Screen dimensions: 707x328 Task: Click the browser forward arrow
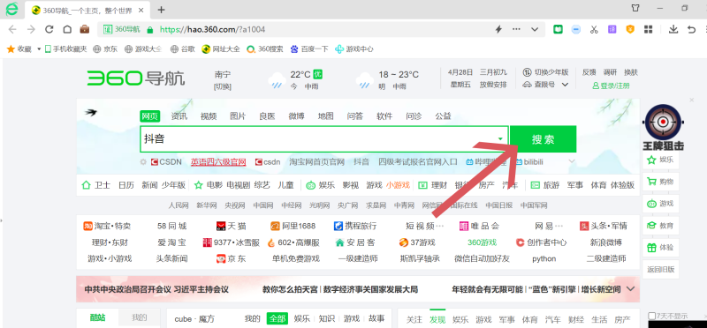31,30
